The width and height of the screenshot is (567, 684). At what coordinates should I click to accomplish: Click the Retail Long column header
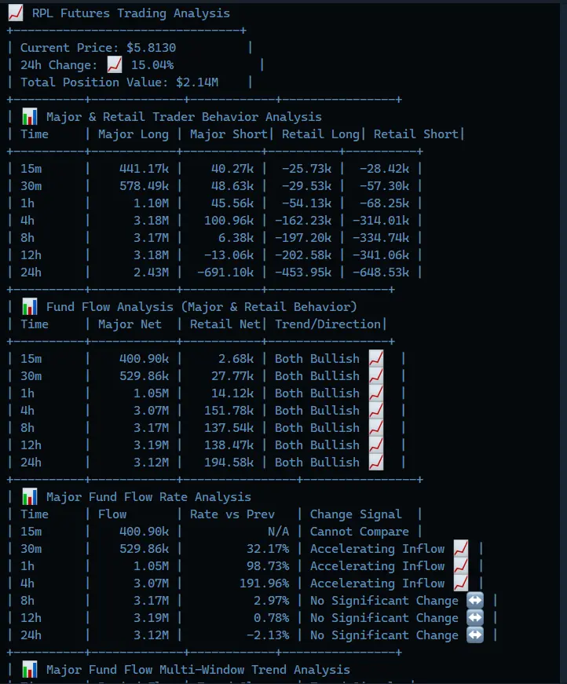[320, 134]
